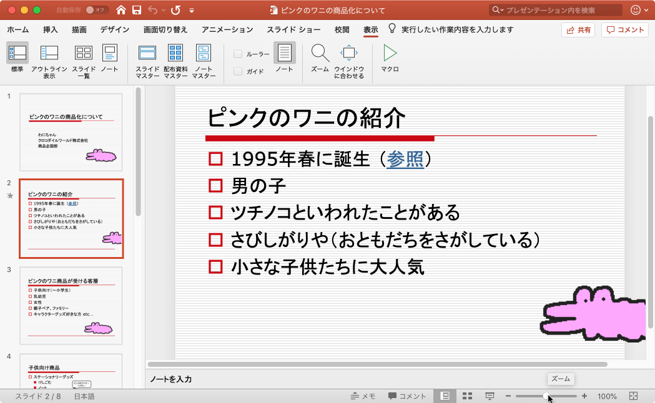Select slide 4 thumbnail 子供向け商品
The width and height of the screenshot is (655, 403).
tap(71, 371)
